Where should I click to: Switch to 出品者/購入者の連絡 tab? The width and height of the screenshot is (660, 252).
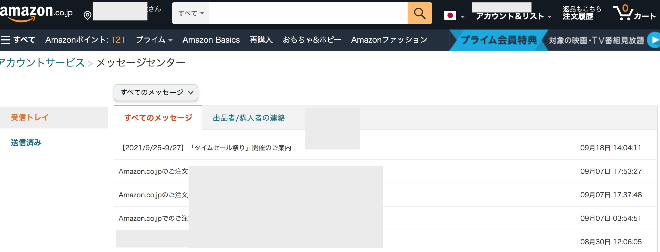pos(249,118)
